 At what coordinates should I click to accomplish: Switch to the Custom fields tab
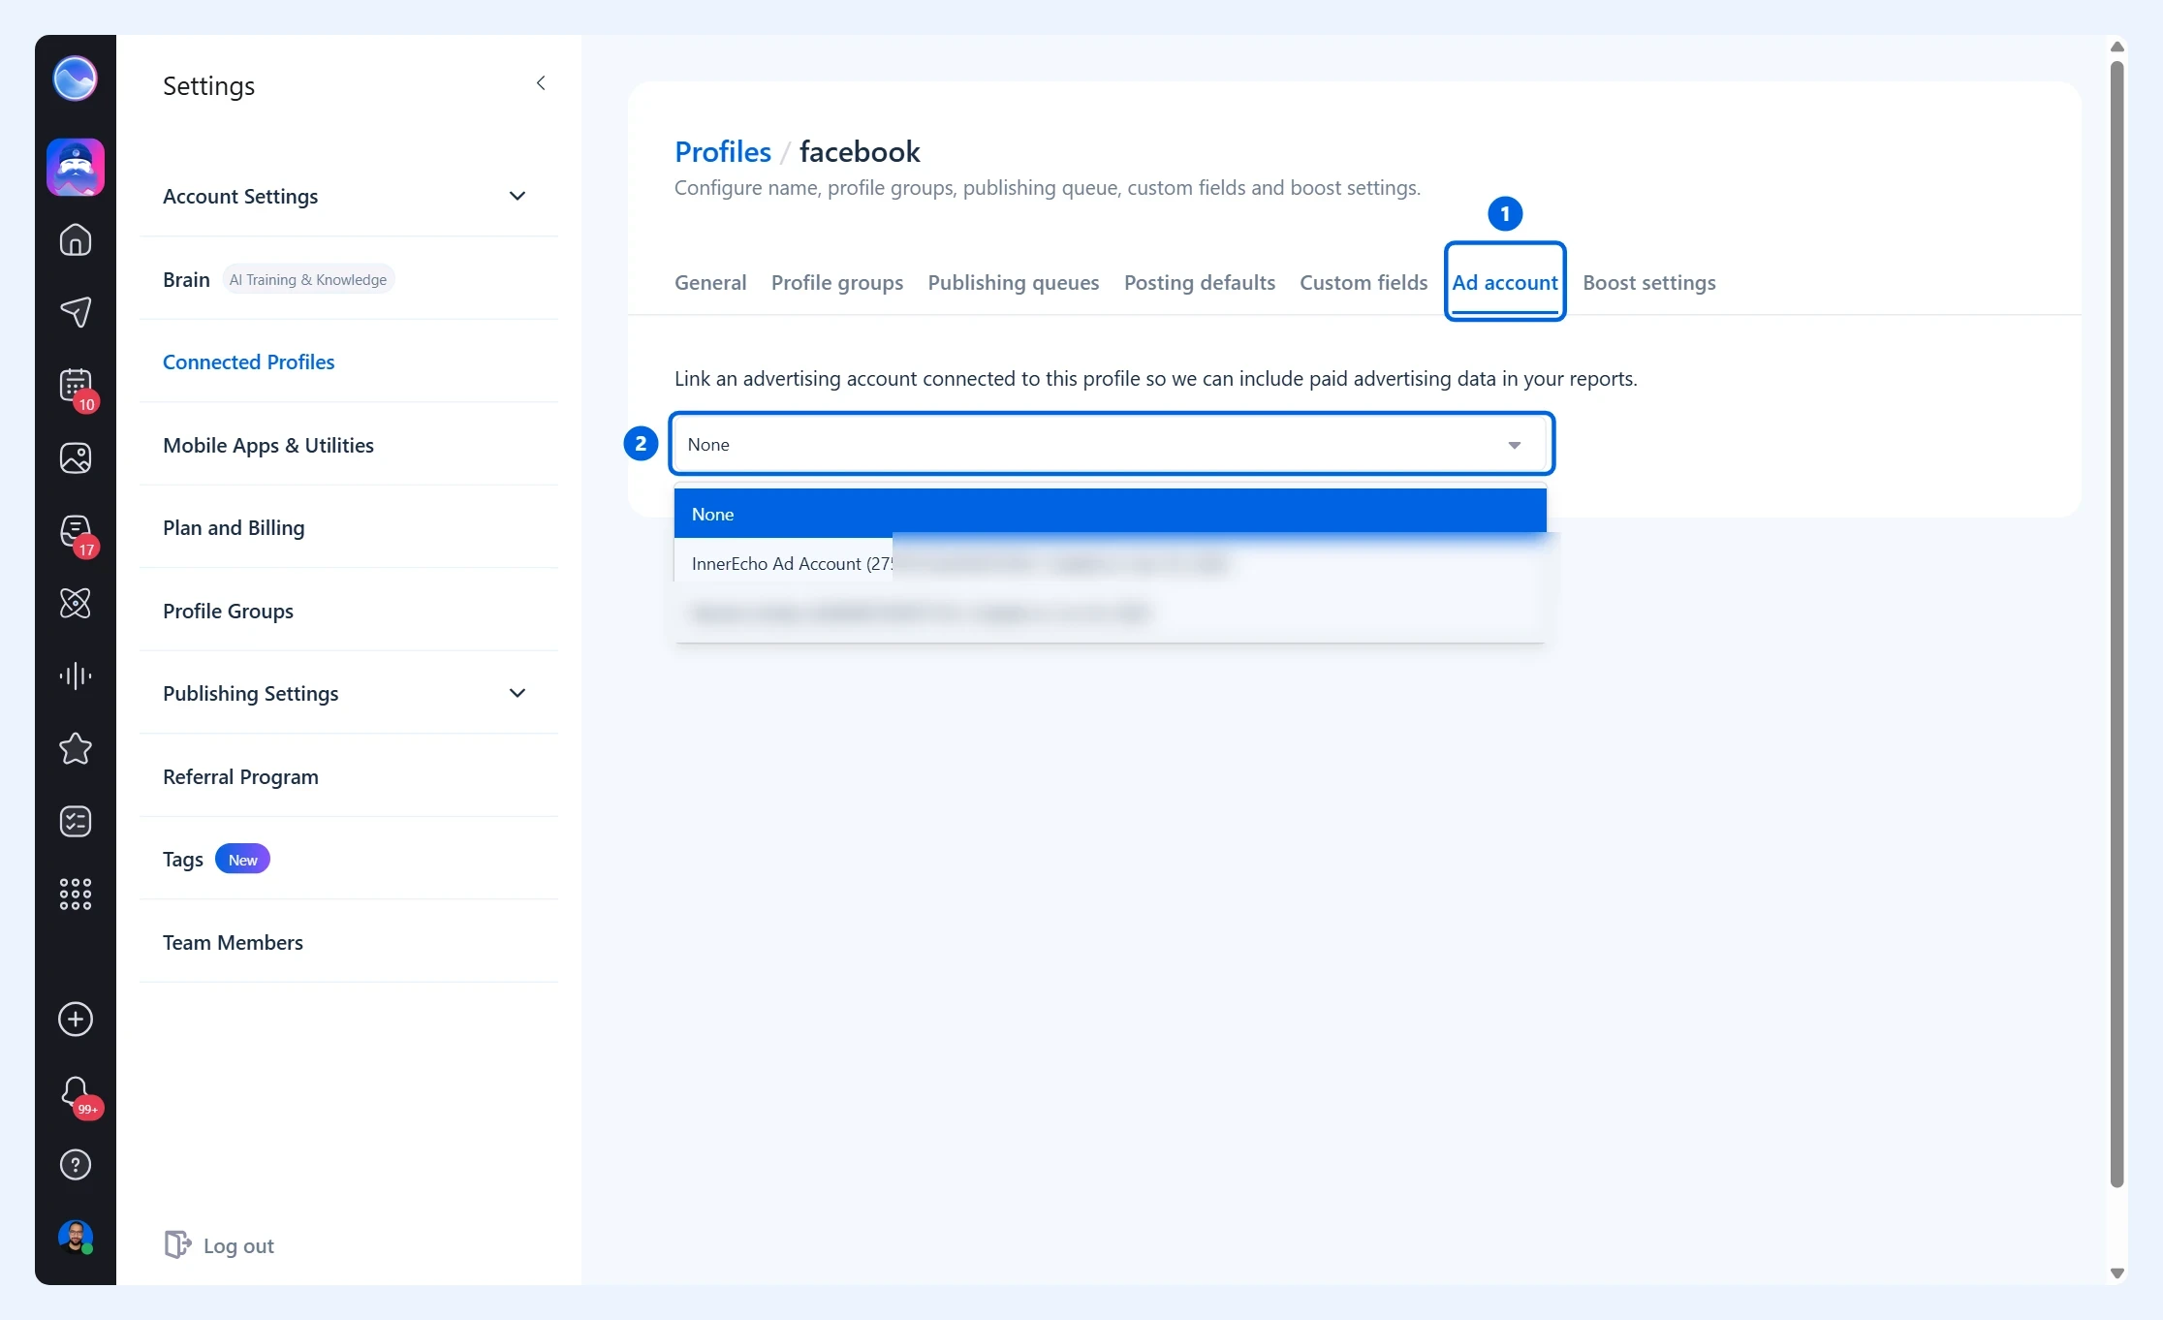coord(1364,282)
